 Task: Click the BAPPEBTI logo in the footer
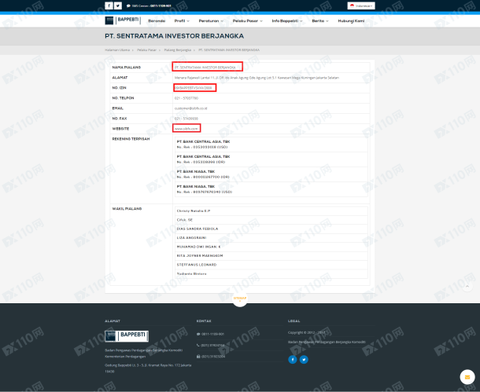tap(127, 335)
